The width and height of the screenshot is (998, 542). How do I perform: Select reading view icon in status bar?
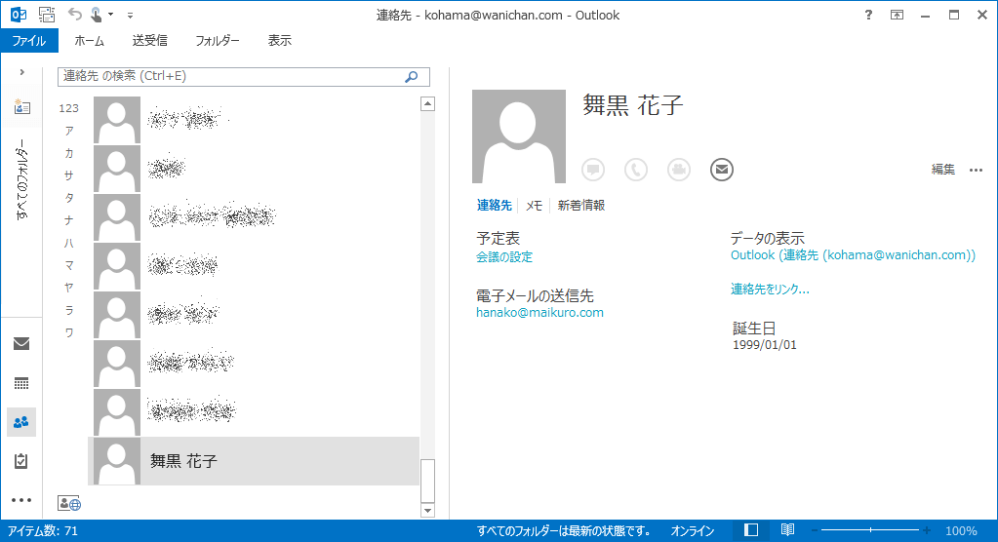(787, 530)
